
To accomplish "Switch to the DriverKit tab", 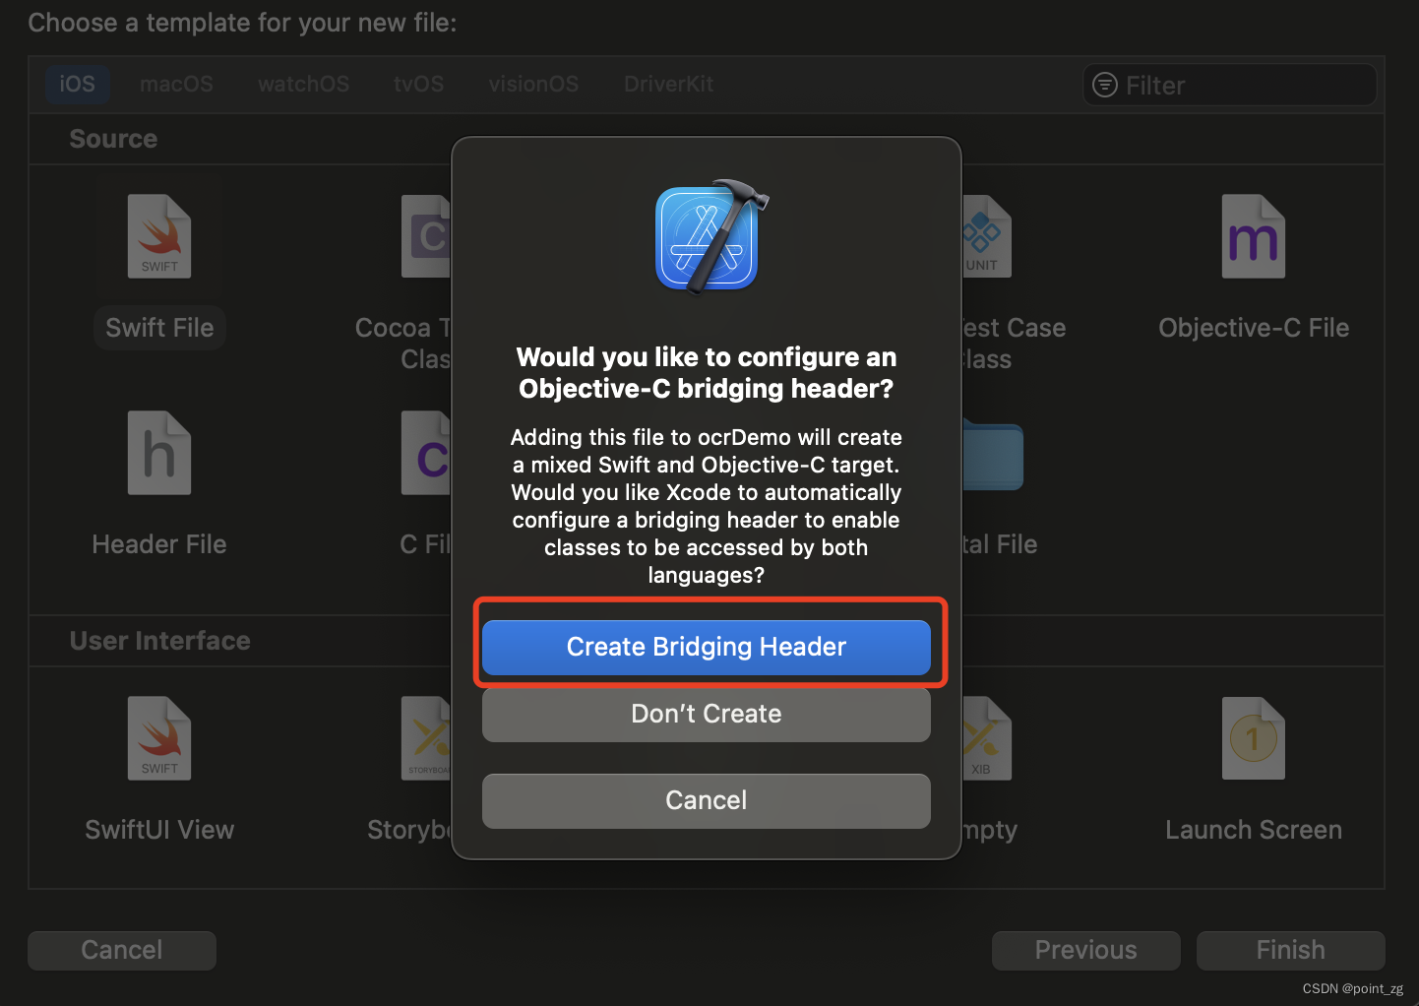I will [669, 84].
